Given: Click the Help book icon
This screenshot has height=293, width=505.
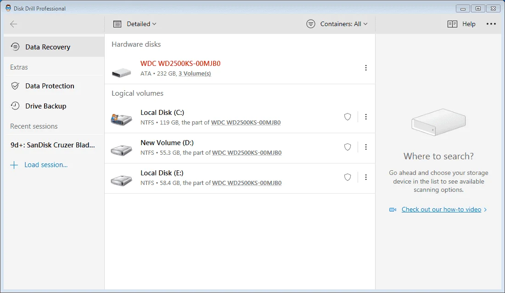Looking at the screenshot, I should click(452, 24).
